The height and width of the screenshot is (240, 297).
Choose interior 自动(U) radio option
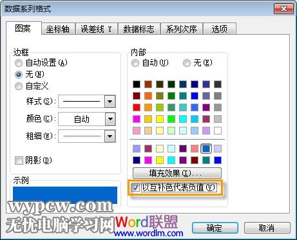pyautogui.click(x=150, y=63)
